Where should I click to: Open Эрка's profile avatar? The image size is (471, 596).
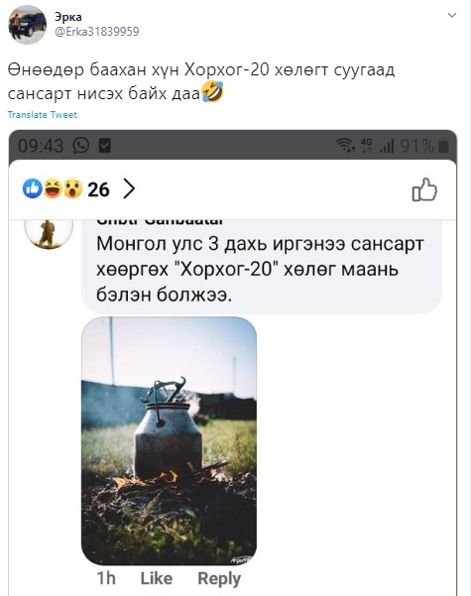28,25
